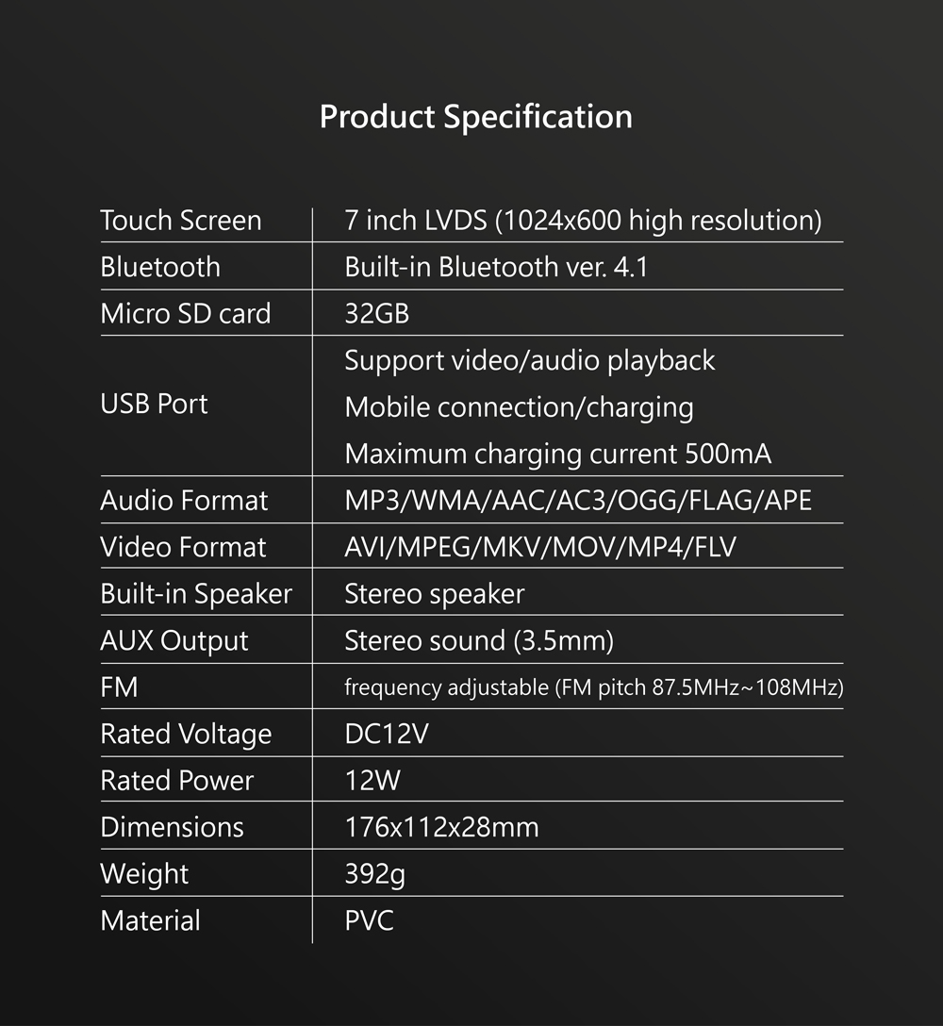Select the Rated Voltage label
This screenshot has width=943, height=1026.
click(186, 735)
